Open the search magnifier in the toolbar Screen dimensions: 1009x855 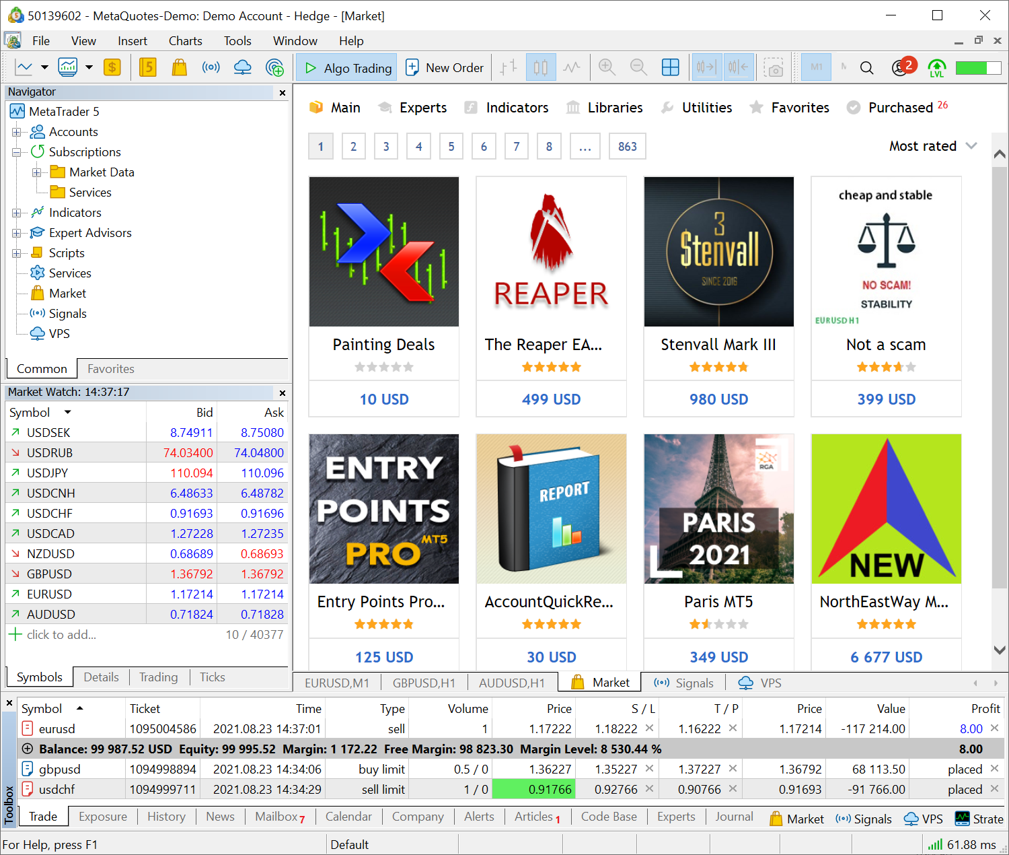coord(866,67)
